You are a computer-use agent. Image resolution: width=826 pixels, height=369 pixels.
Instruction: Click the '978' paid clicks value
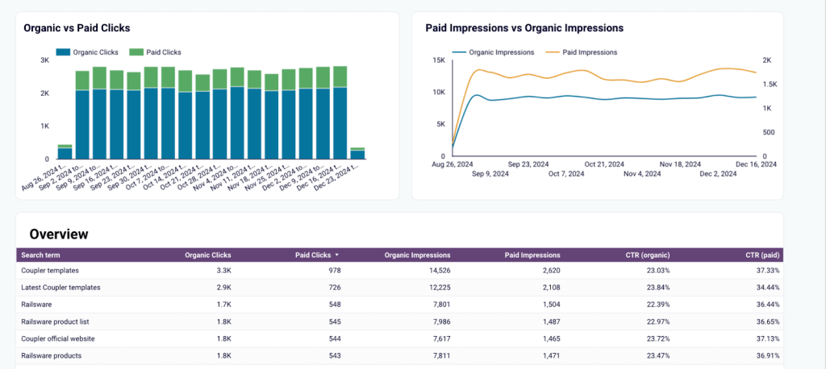[x=335, y=271]
